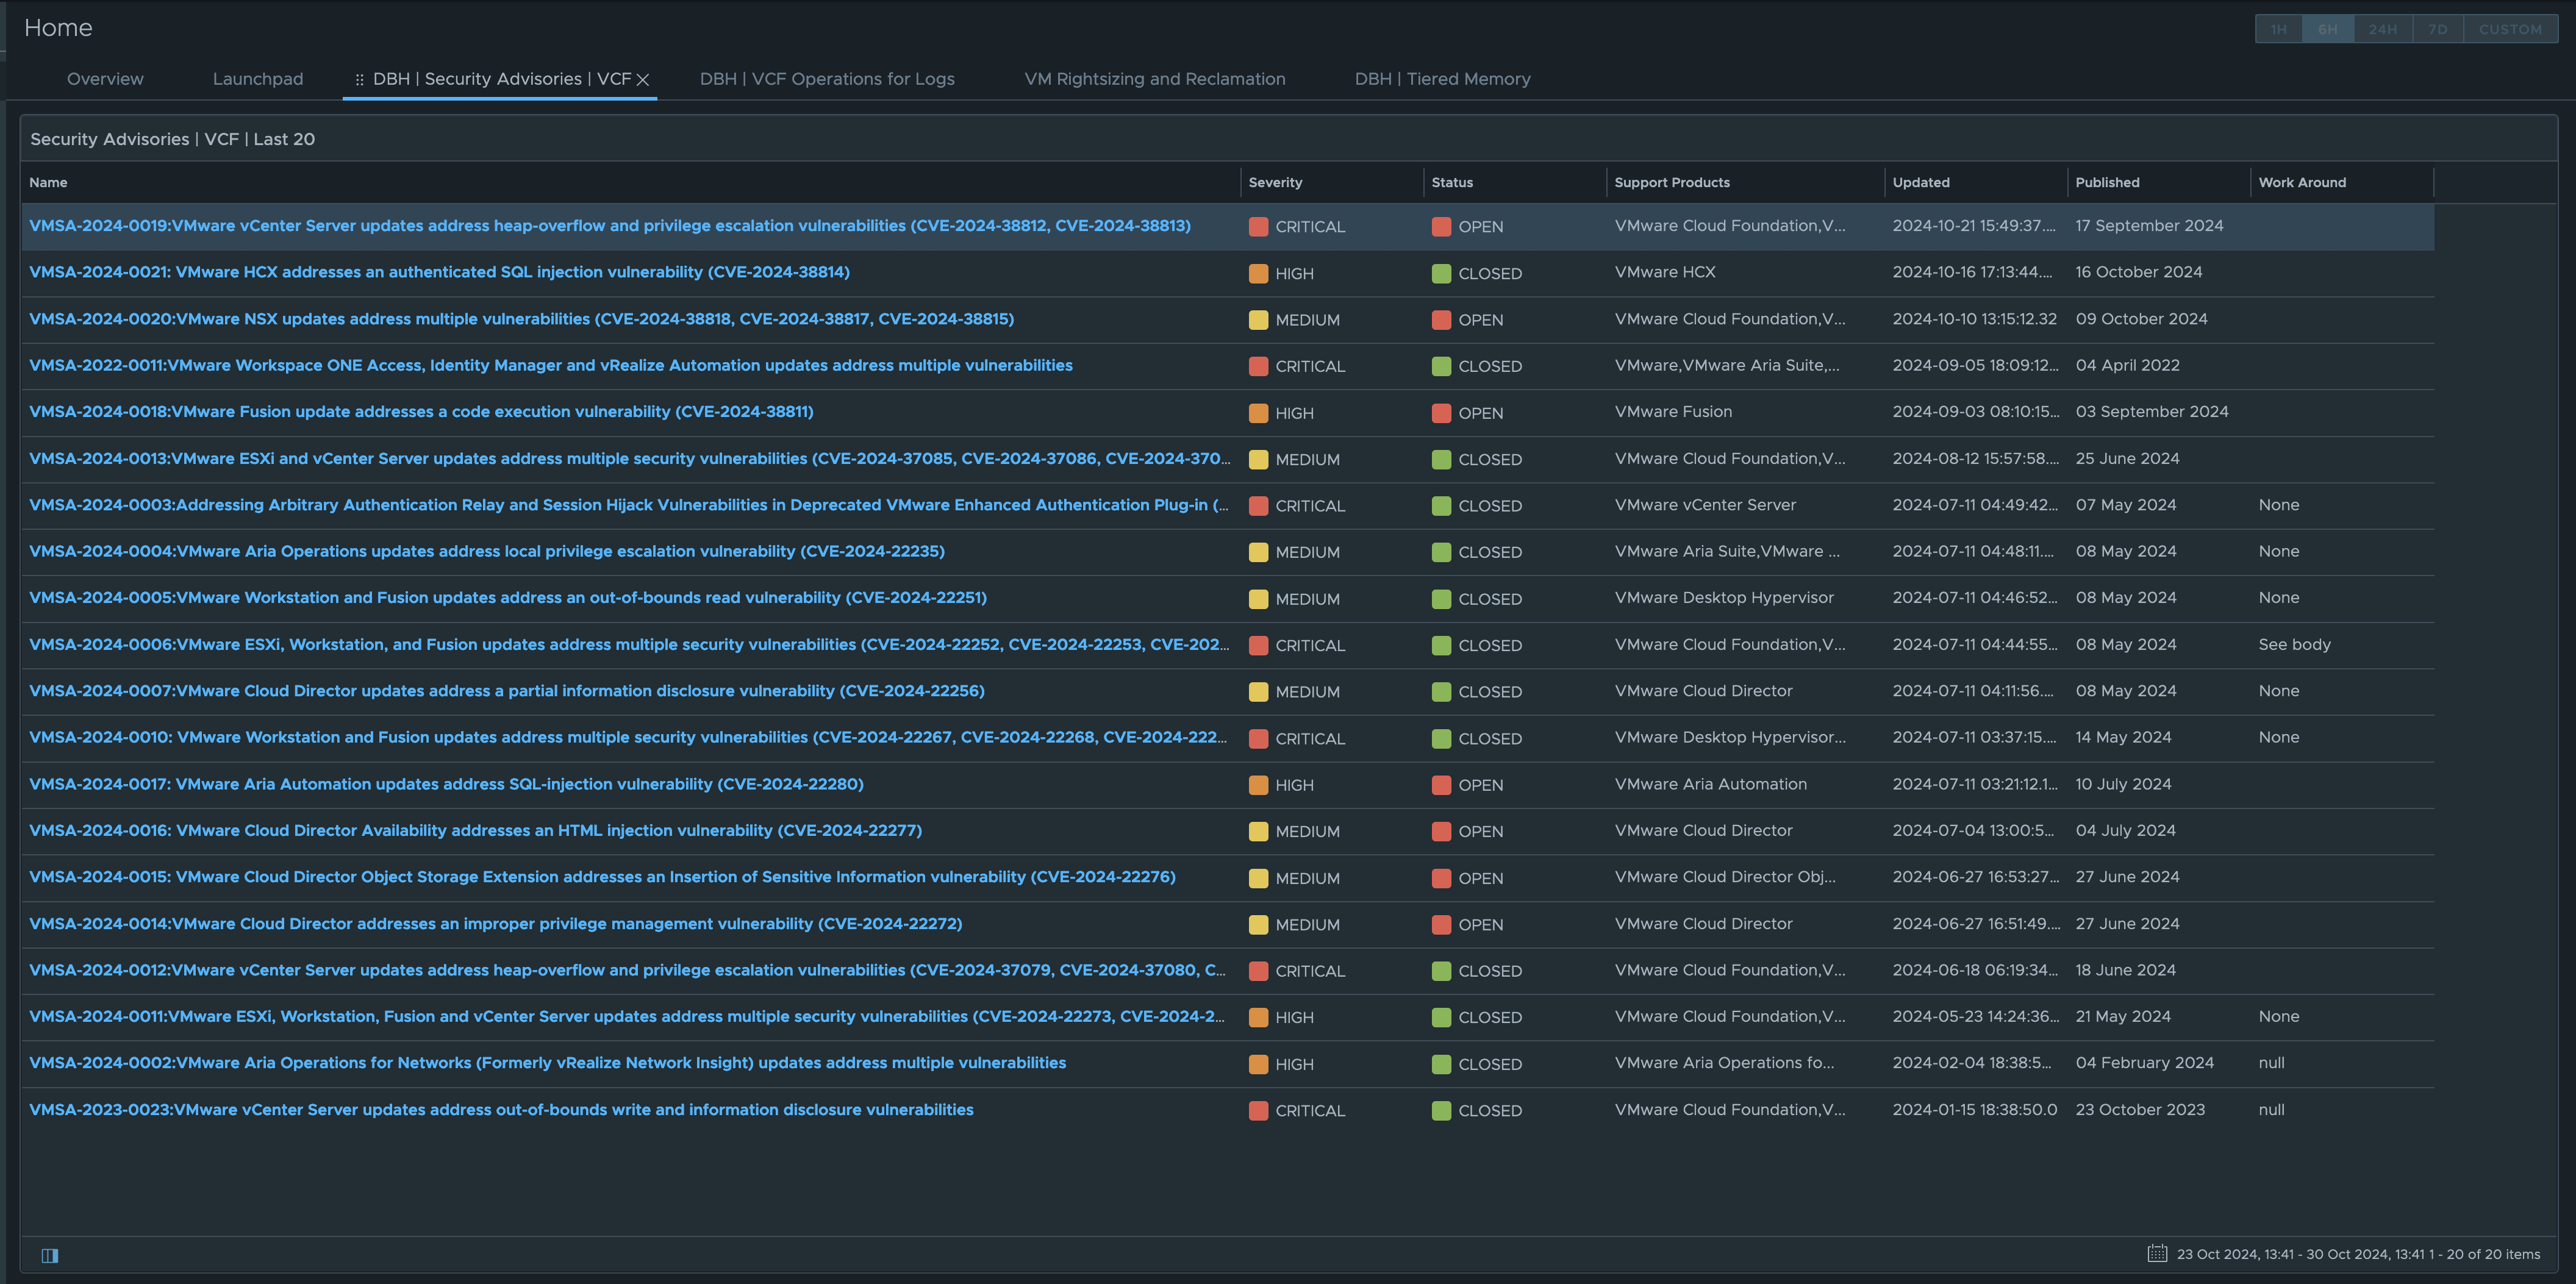The height and width of the screenshot is (1284, 2576).
Task: Click the Work Around column header
Action: (x=2301, y=182)
